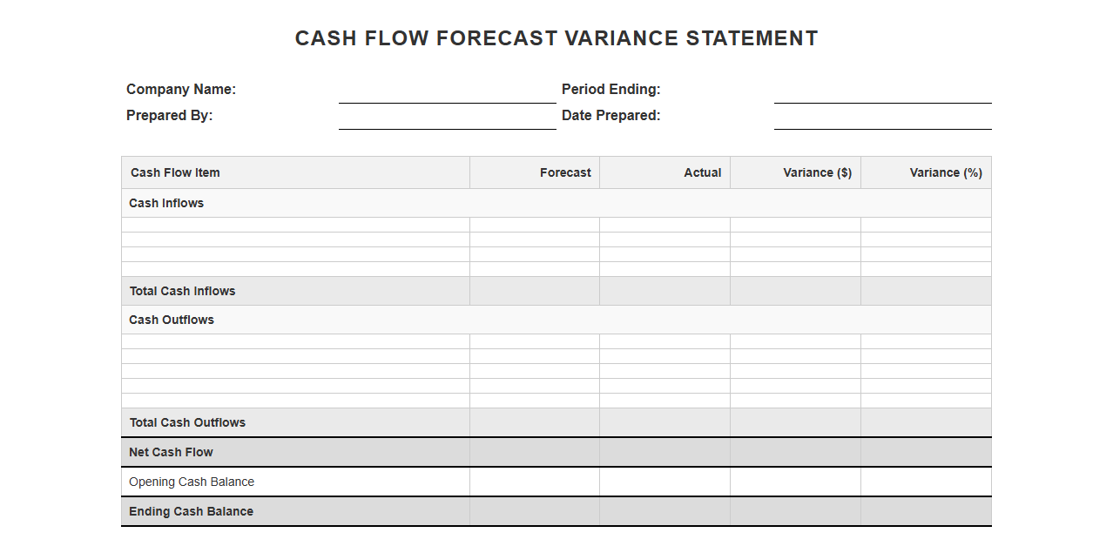
Task: Click Forecast cell of Net Cash Flow
Action: [535, 452]
